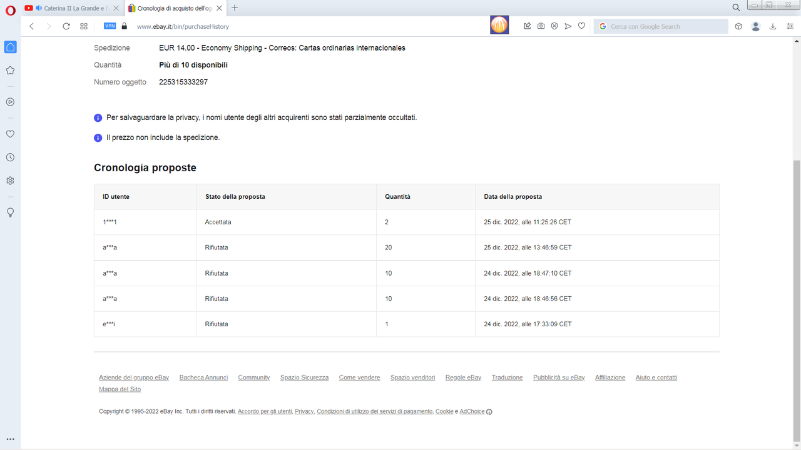Image resolution: width=801 pixels, height=450 pixels.
Task: Select quantity 20 cell
Action: tap(426, 247)
